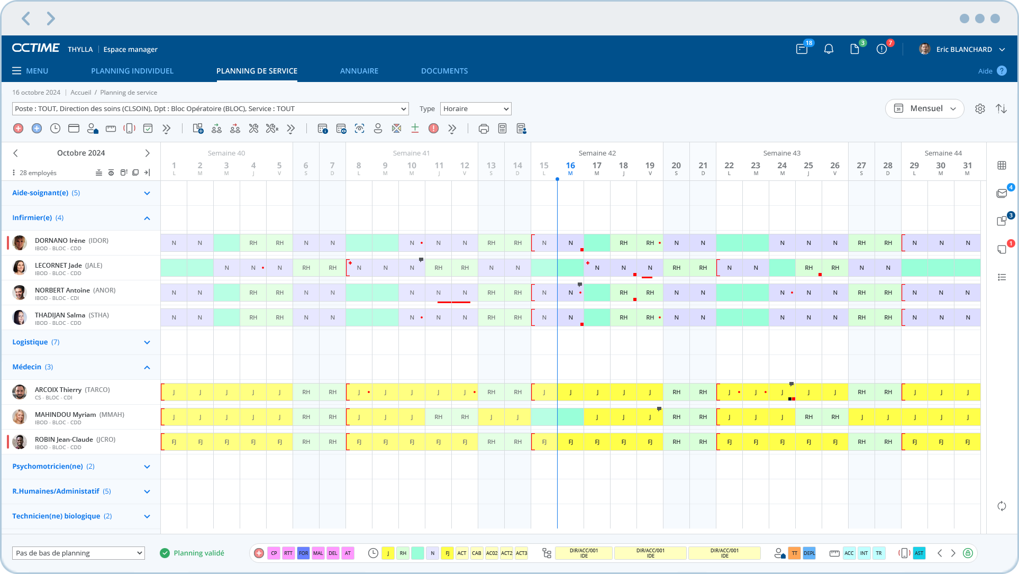Select the yellow J swatch in the legend
Screen dimensions: 1019x574
click(388, 553)
